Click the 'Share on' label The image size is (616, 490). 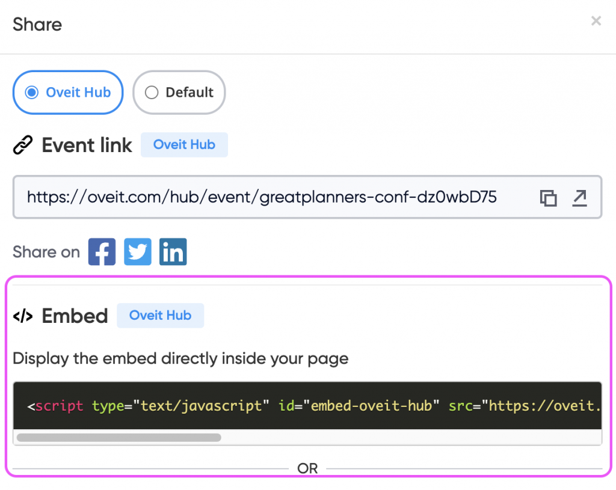(46, 252)
